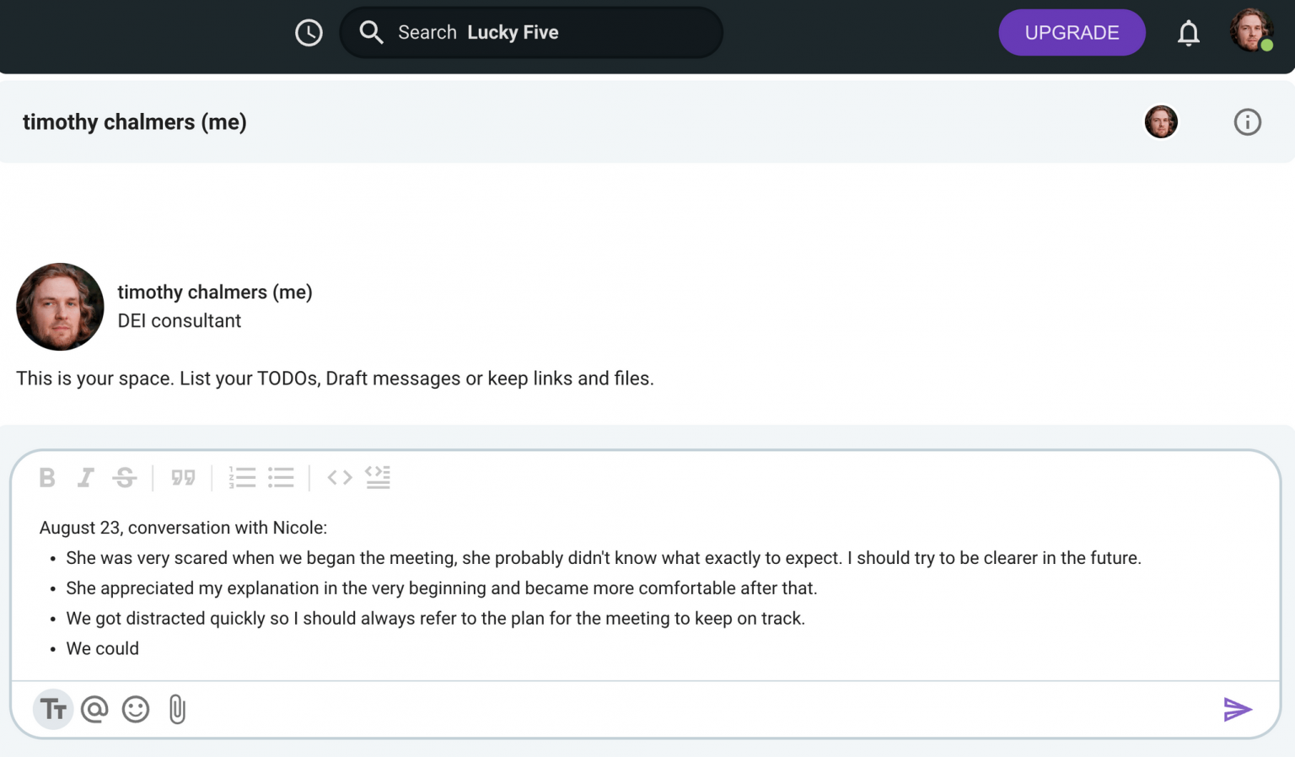Insert a block quote
The width and height of the screenshot is (1295, 757).
tap(183, 478)
